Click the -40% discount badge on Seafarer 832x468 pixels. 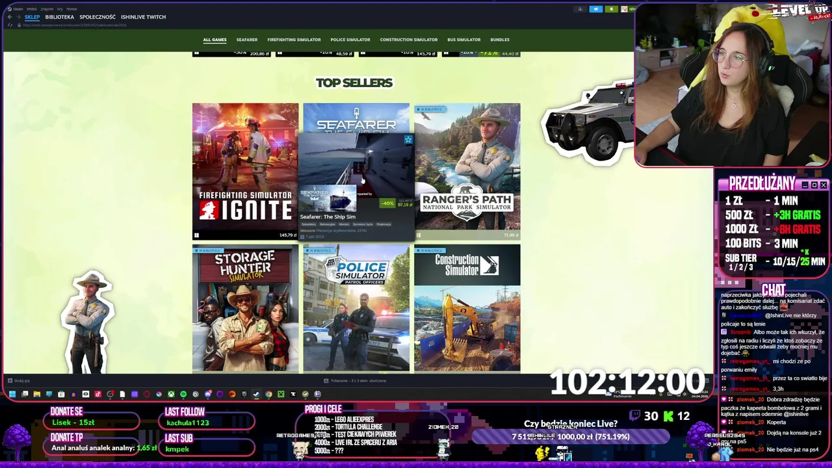(387, 203)
